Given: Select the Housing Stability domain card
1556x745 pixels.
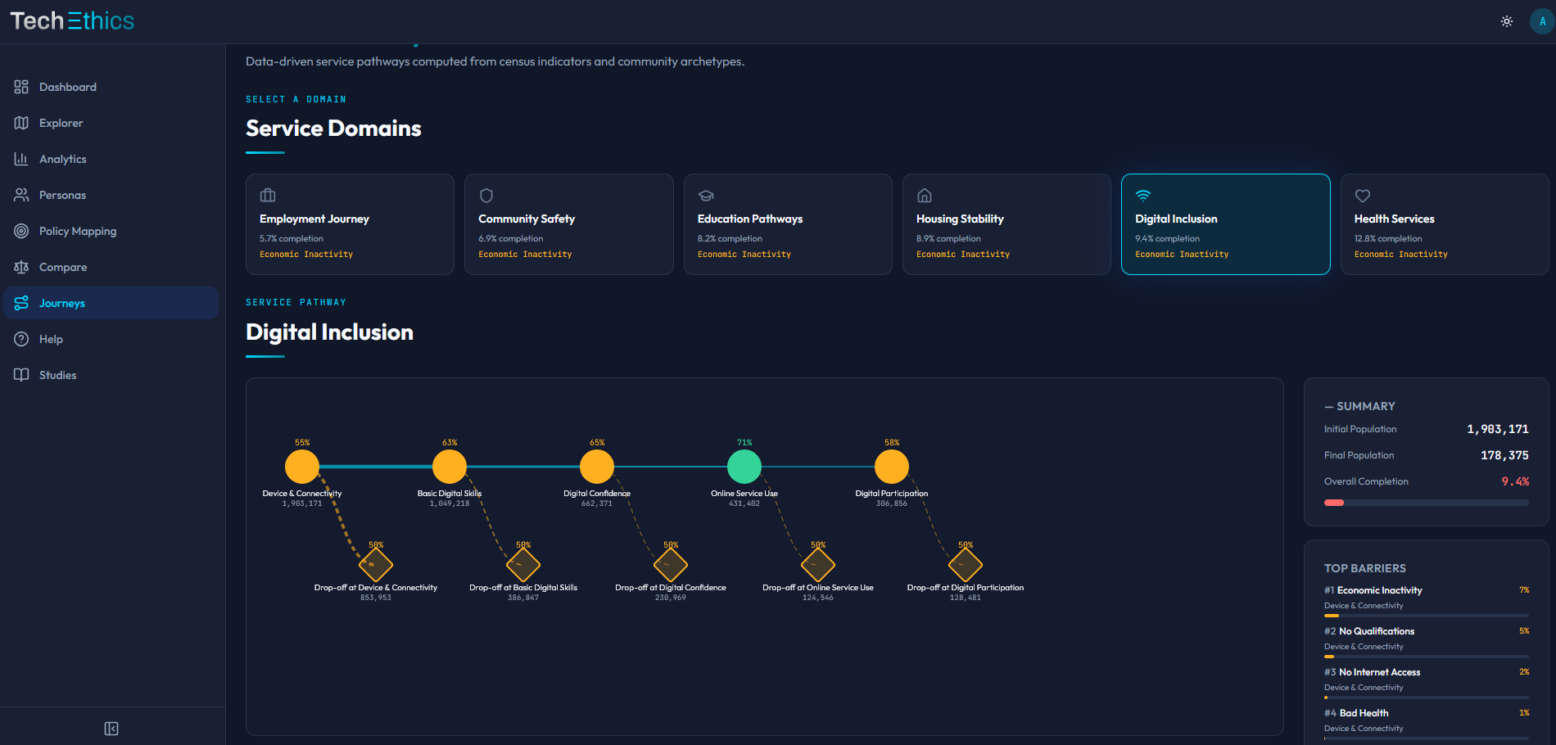Looking at the screenshot, I should (1006, 224).
